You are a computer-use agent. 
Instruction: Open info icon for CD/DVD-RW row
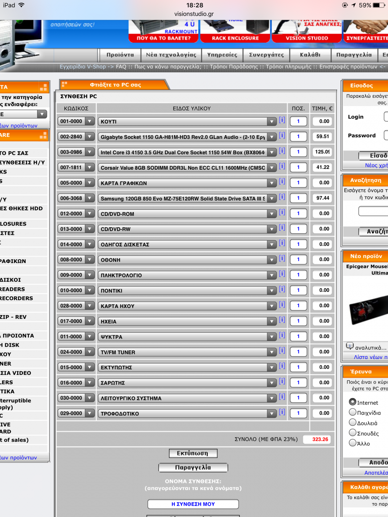tap(282, 227)
